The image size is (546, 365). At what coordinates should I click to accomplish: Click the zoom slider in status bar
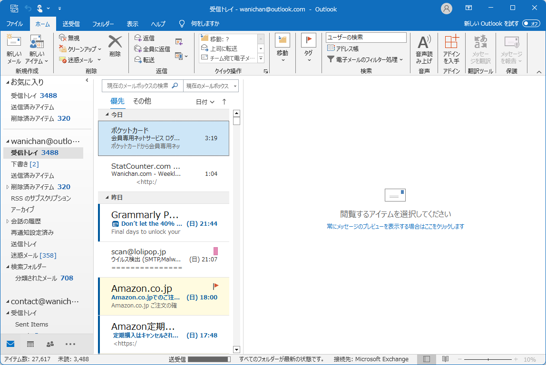tap(488, 359)
